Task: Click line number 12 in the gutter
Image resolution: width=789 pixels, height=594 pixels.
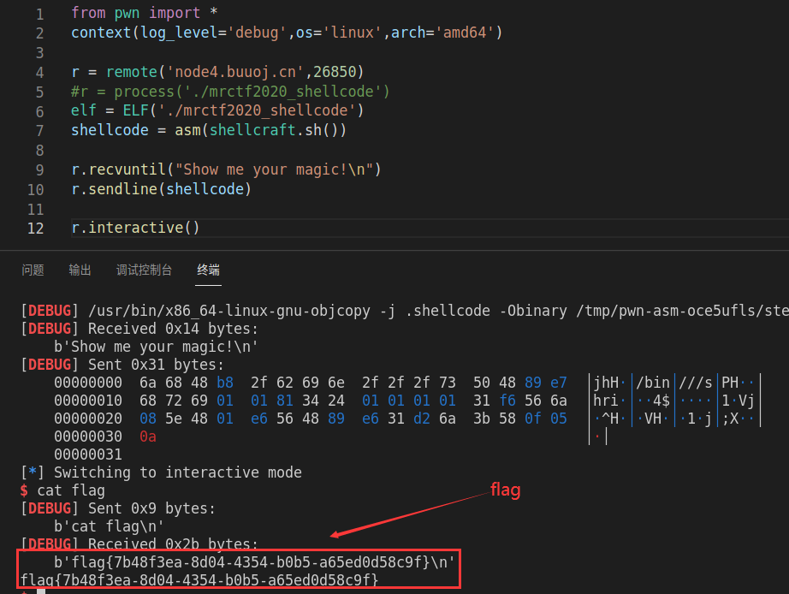Action: [x=35, y=229]
